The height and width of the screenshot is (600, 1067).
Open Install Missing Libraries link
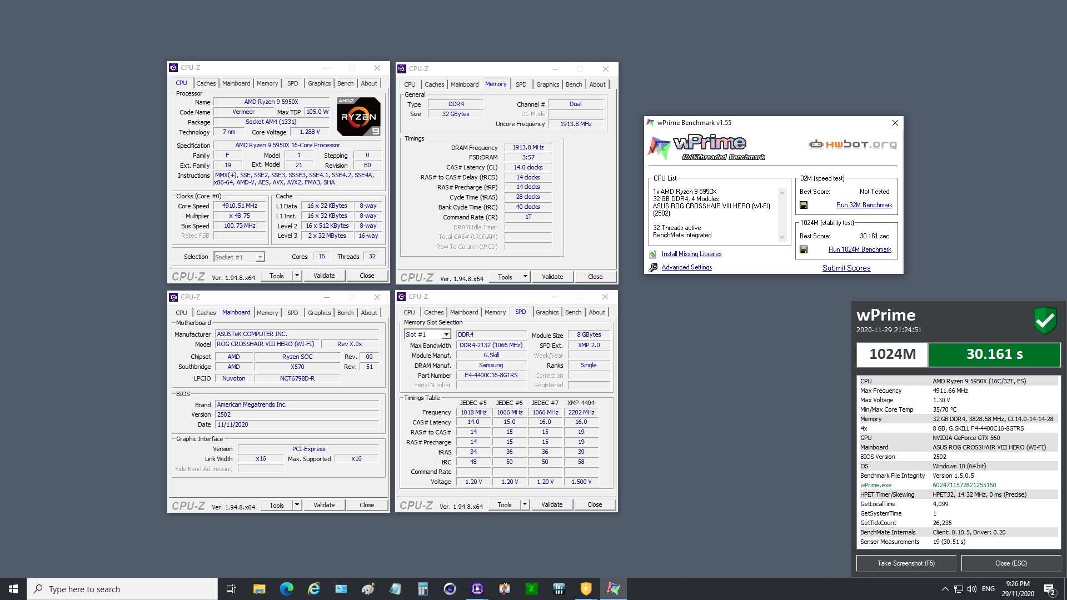pyautogui.click(x=691, y=254)
